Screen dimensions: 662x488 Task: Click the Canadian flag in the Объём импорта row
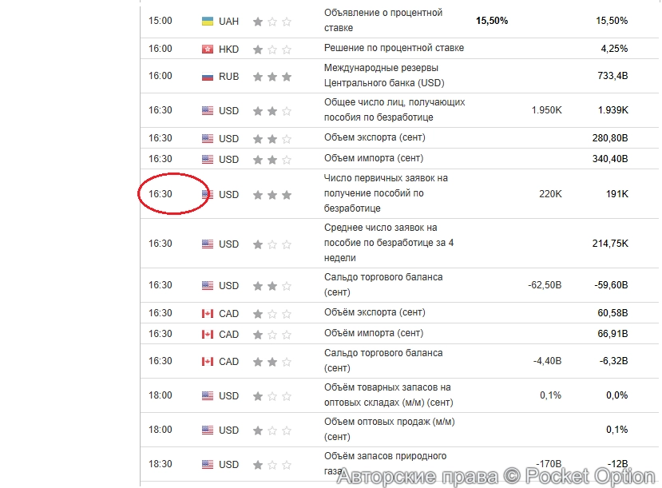point(208,335)
